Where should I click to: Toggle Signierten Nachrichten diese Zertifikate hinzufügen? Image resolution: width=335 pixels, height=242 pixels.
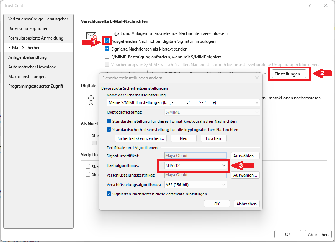point(109,194)
